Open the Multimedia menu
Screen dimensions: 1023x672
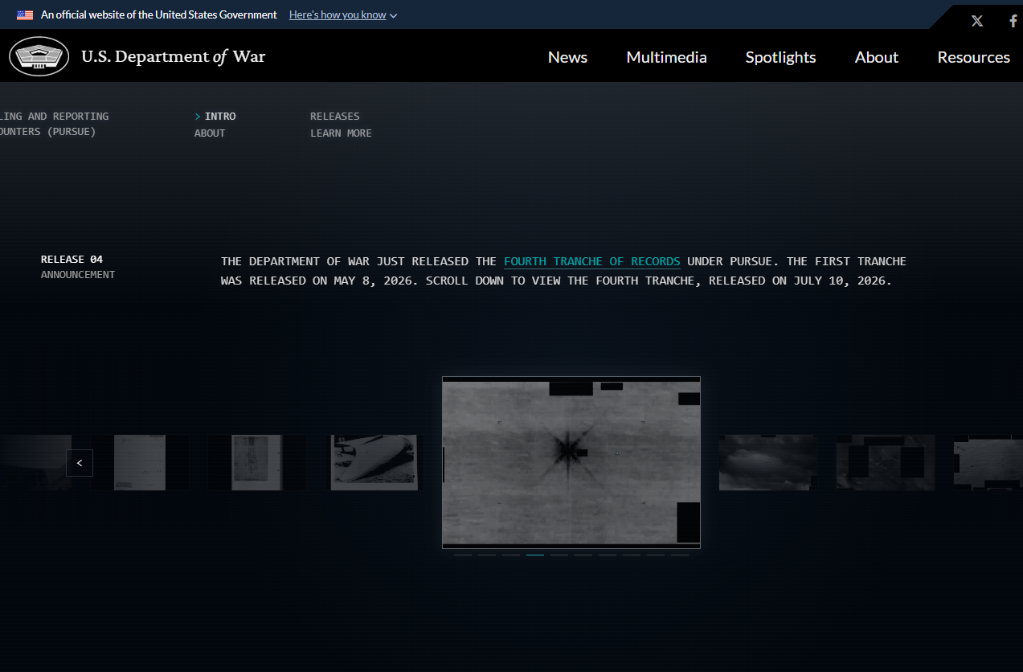coord(666,57)
